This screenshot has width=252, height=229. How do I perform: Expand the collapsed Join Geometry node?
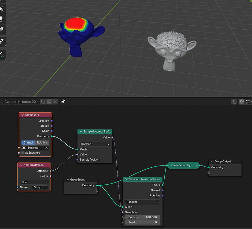point(171,165)
